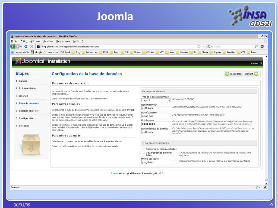Bookmark this page with the star icon
Screen dimensions: 278x208
[199, 47]
